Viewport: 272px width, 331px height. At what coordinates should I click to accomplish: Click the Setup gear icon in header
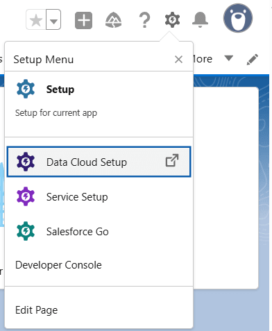click(172, 20)
